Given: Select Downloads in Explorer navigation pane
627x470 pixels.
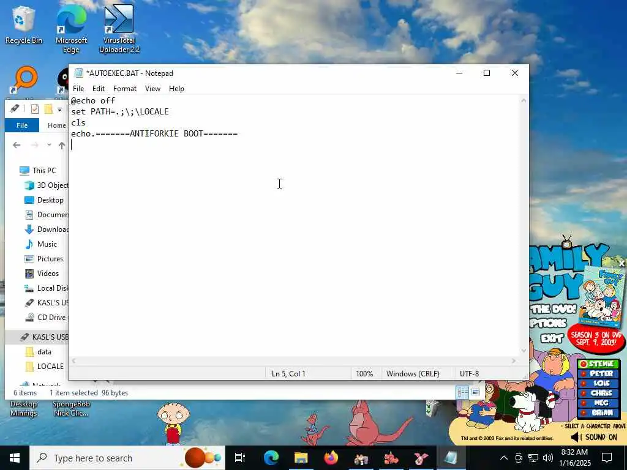Looking at the screenshot, I should (x=48, y=229).
